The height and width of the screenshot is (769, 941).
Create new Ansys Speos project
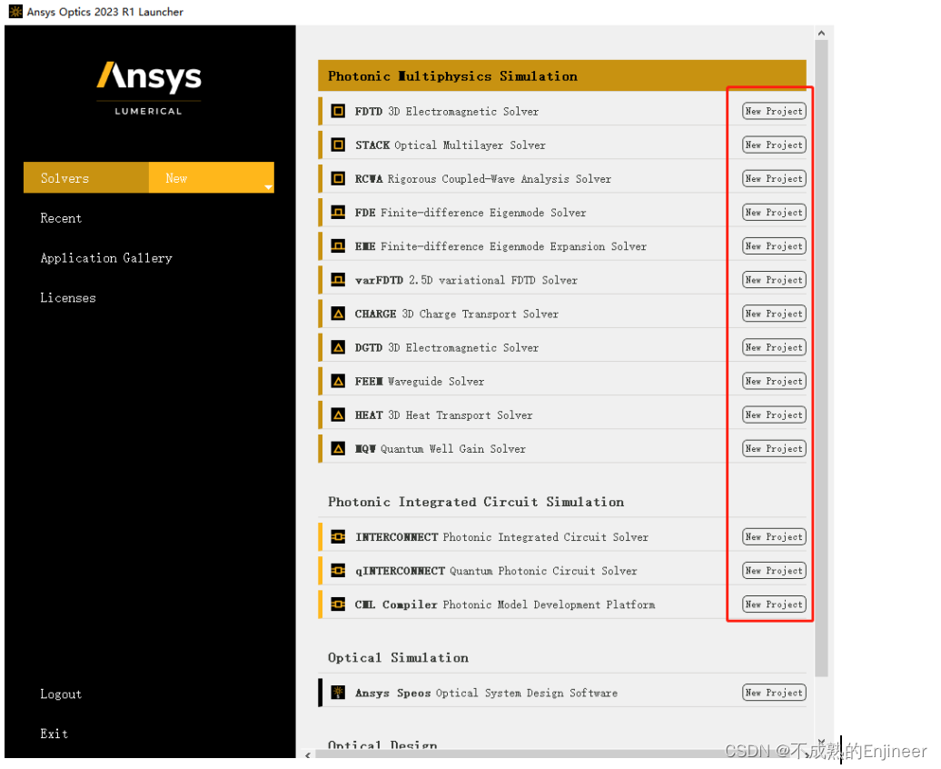(774, 692)
